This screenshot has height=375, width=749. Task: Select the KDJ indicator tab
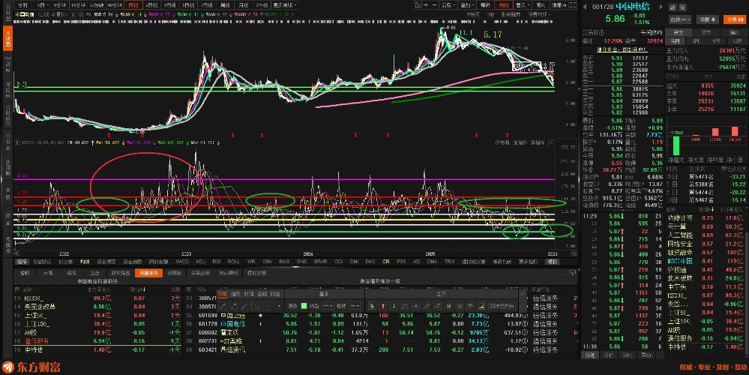click(201, 262)
